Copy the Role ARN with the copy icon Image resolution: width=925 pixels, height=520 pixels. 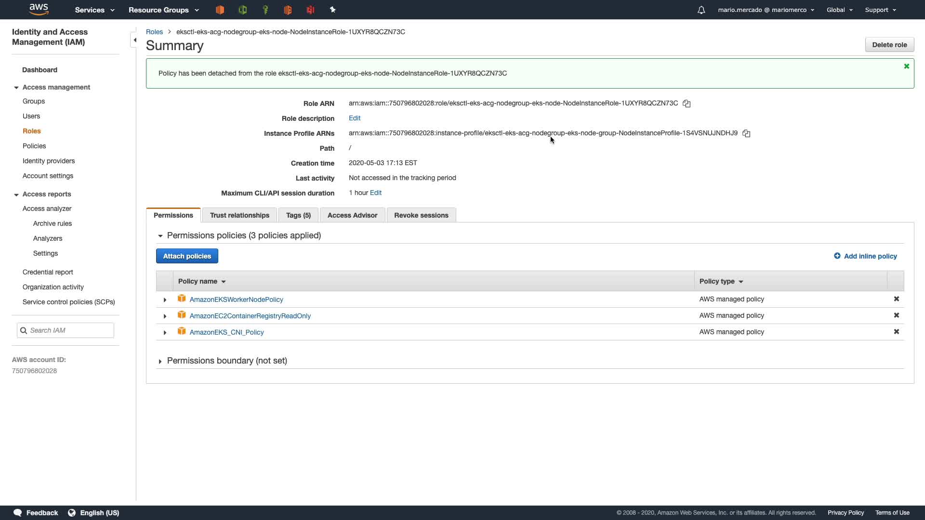tap(687, 104)
